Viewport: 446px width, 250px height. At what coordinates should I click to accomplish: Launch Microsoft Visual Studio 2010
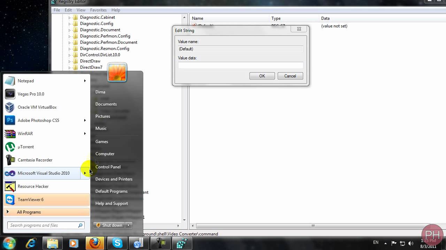tap(42, 173)
